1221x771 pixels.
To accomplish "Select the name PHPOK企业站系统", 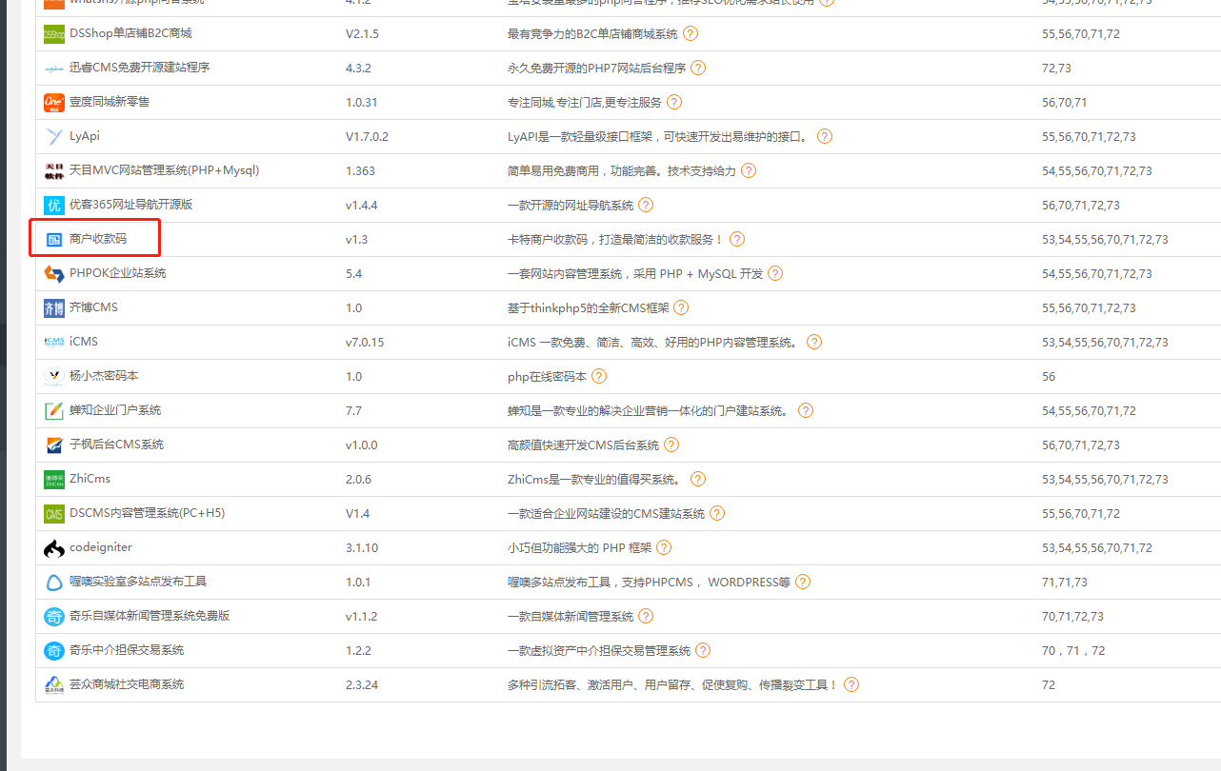I will tap(118, 273).
